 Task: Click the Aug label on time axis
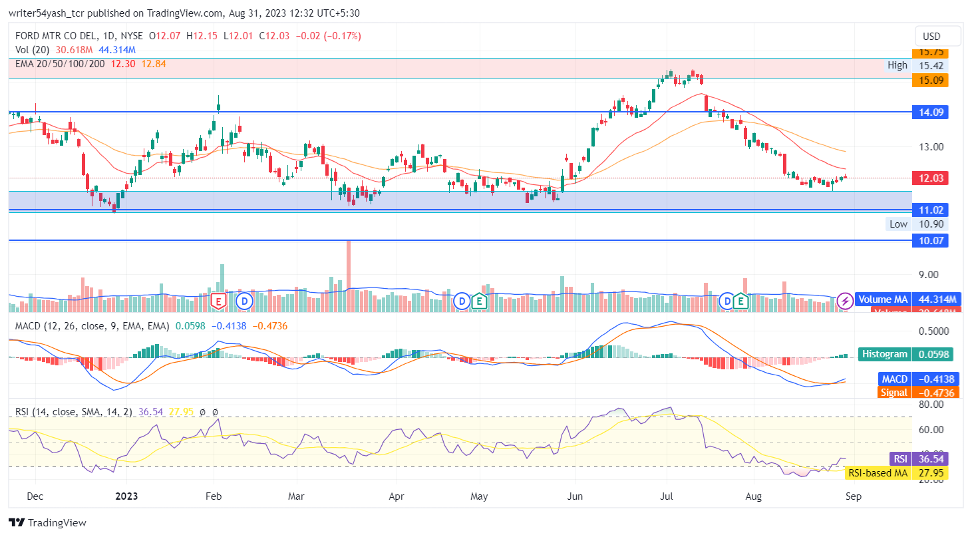click(753, 496)
